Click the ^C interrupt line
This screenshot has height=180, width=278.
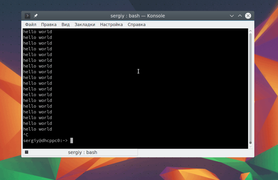[x=26, y=135]
